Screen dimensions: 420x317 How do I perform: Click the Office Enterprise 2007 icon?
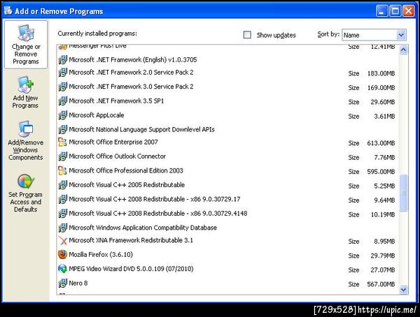point(63,142)
